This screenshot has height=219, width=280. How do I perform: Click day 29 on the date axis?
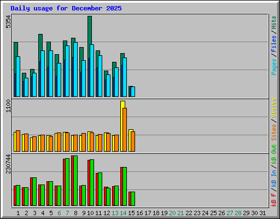pos(246,213)
